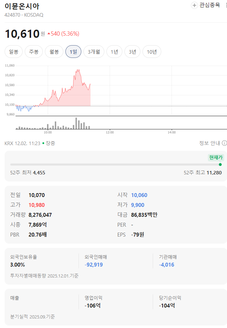Click the PBR value 20.76배

[x=38, y=234]
